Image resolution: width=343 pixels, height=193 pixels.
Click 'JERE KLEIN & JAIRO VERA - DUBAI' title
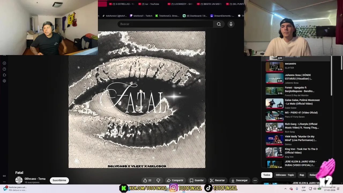[300, 164]
